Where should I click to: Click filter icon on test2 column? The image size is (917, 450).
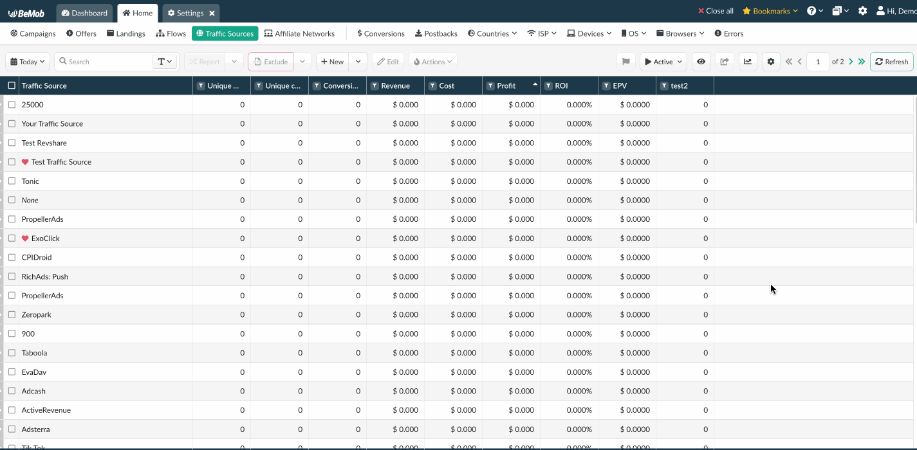[663, 85]
